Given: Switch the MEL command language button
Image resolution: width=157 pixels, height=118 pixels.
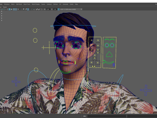Looking at the screenshot, I should click(84, 116).
